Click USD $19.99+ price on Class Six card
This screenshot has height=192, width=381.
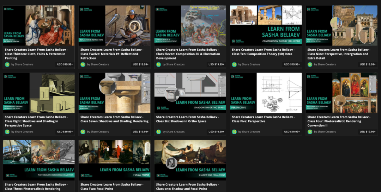216,132
